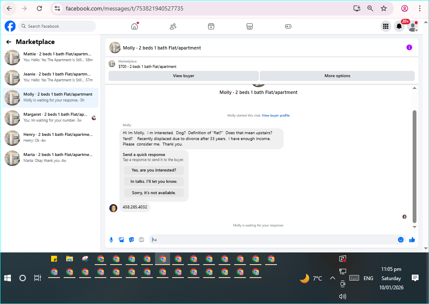
Task: Open the account profile picture menu
Action: pos(413,26)
